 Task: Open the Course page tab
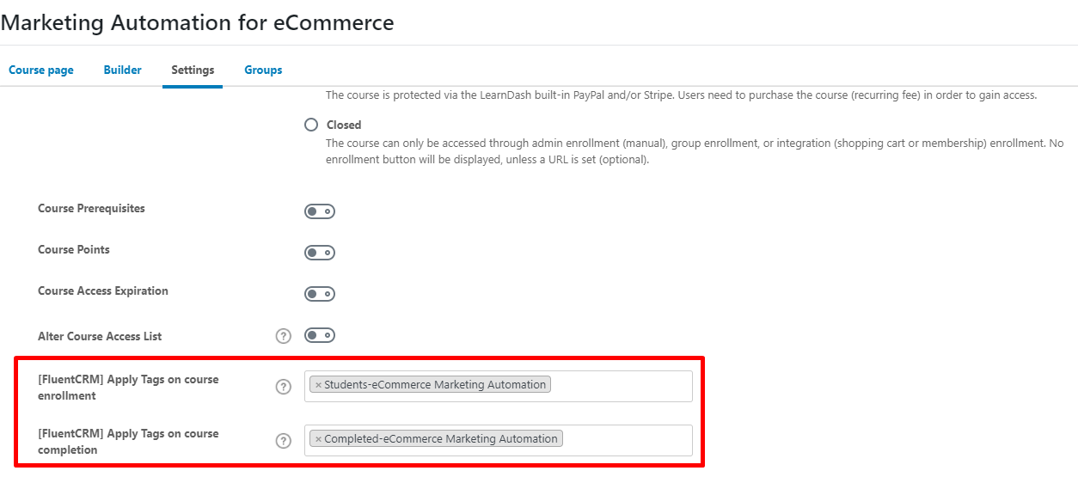(41, 70)
